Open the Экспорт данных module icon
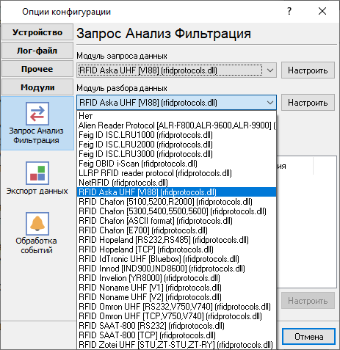Image resolution: width=340 pixels, height=350 pixels. tap(37, 173)
